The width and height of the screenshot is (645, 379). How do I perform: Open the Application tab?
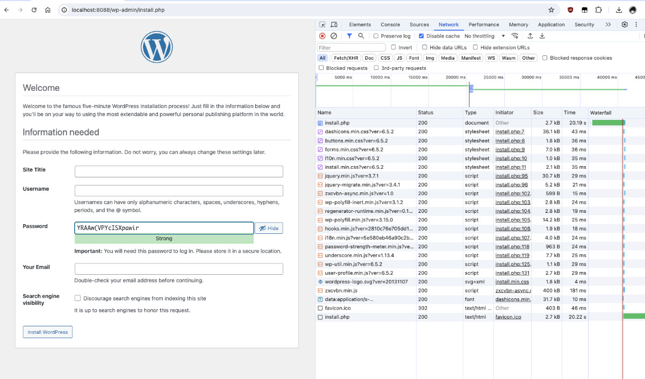[551, 25]
